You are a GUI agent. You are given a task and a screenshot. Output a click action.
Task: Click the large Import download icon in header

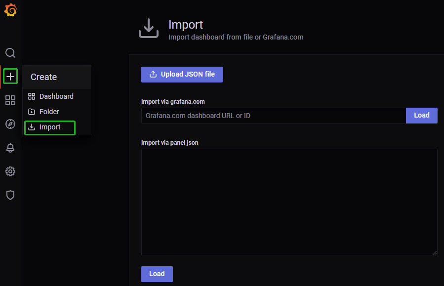(x=148, y=29)
